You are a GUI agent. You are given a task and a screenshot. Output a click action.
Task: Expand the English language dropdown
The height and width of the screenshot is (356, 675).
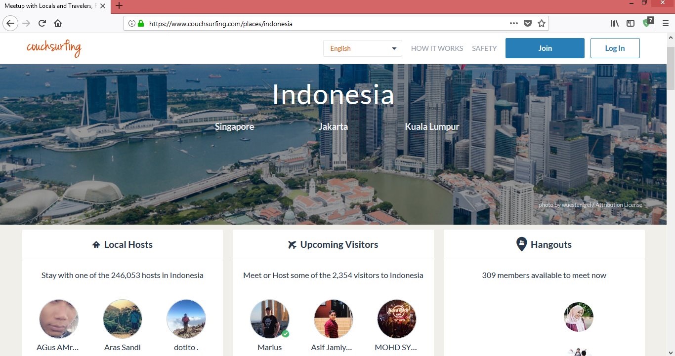(362, 48)
